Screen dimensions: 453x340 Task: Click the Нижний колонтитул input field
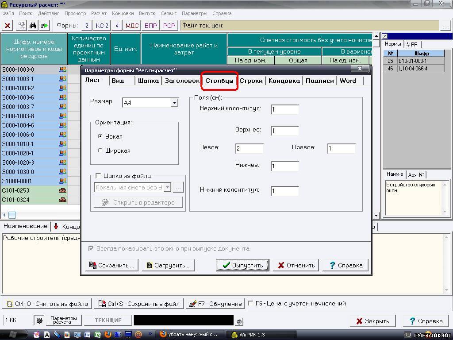284,191
